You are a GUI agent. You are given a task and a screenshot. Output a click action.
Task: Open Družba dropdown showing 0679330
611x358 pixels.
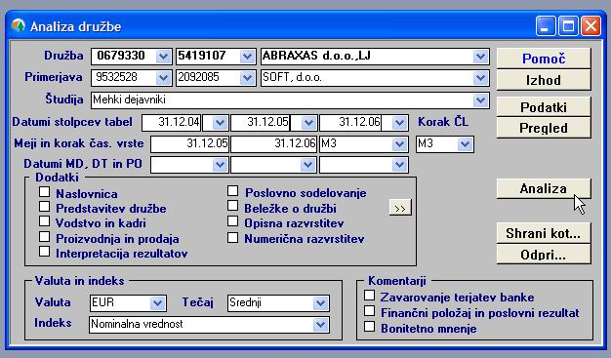[x=163, y=57]
